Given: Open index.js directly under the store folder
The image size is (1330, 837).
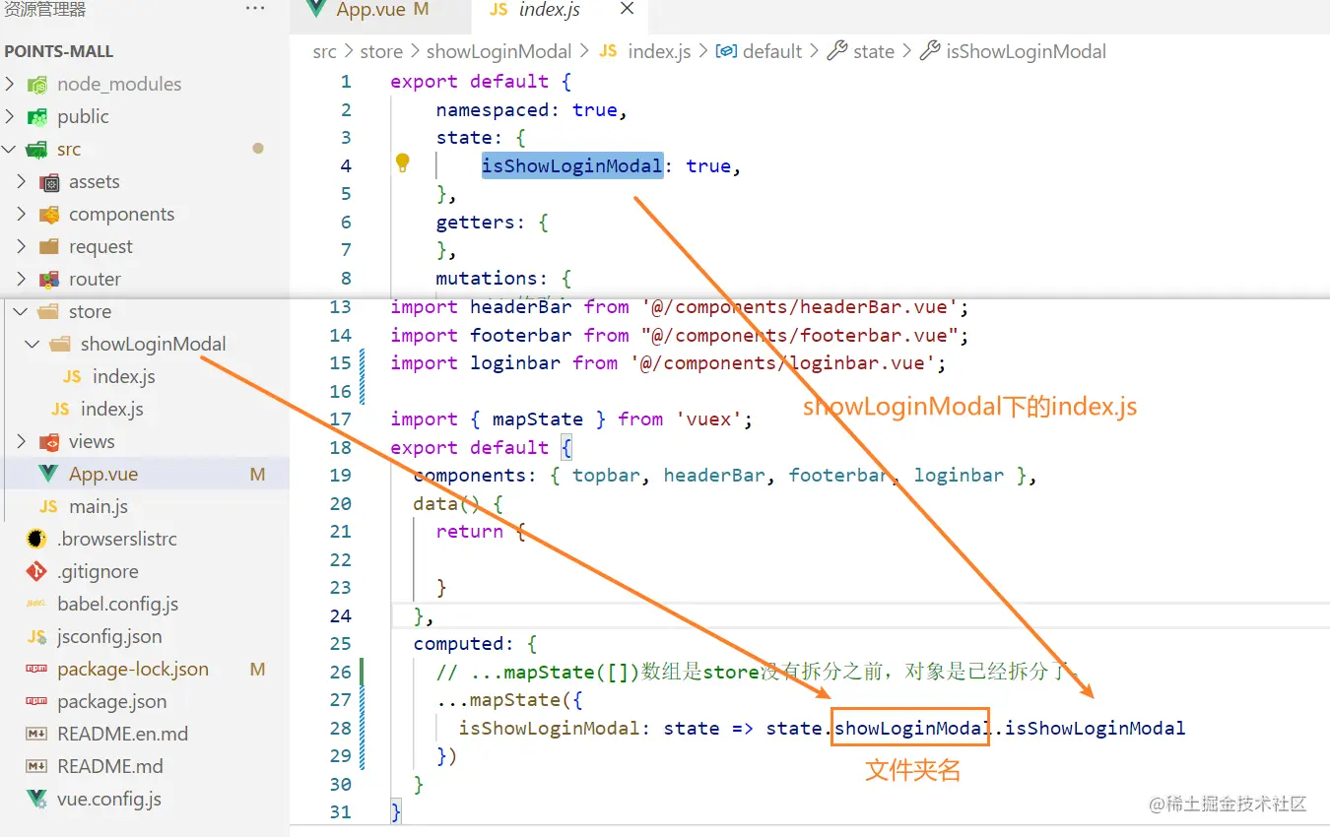Looking at the screenshot, I should (x=111, y=410).
